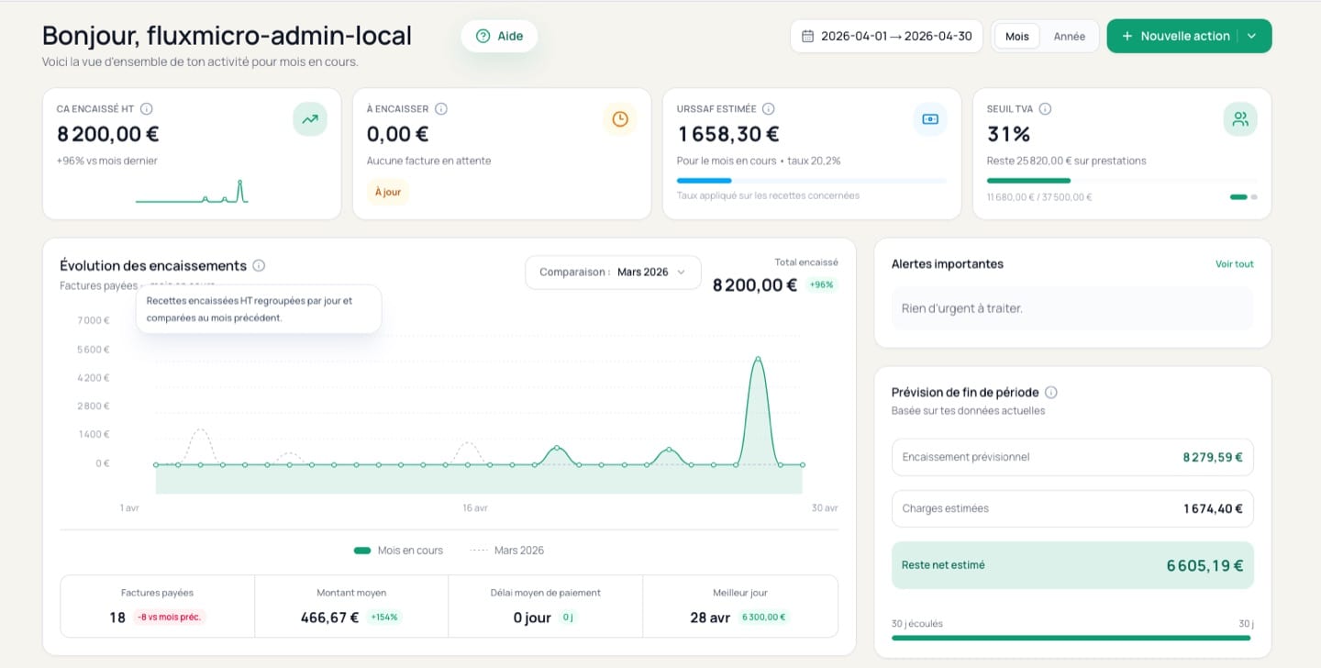Click the Voir tout link in alerts
This screenshot has width=1321, height=668.
1235,264
